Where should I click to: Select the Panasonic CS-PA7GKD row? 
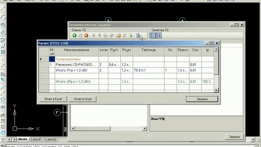126,65
